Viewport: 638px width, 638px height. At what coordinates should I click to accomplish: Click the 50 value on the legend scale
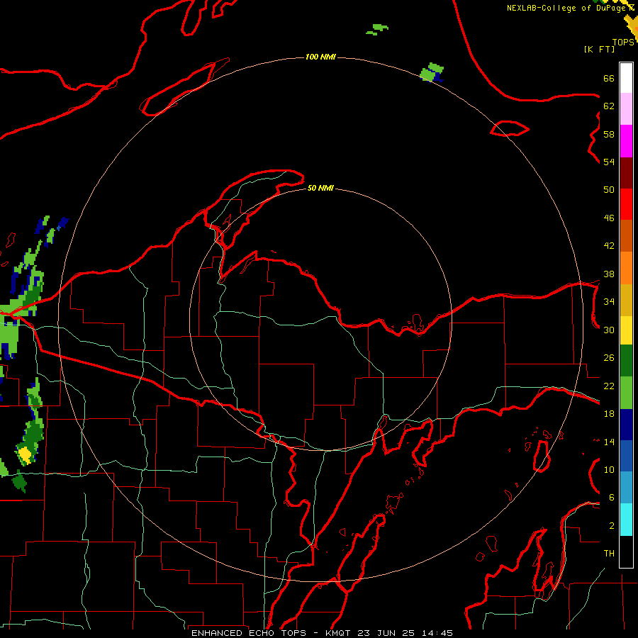pos(609,190)
